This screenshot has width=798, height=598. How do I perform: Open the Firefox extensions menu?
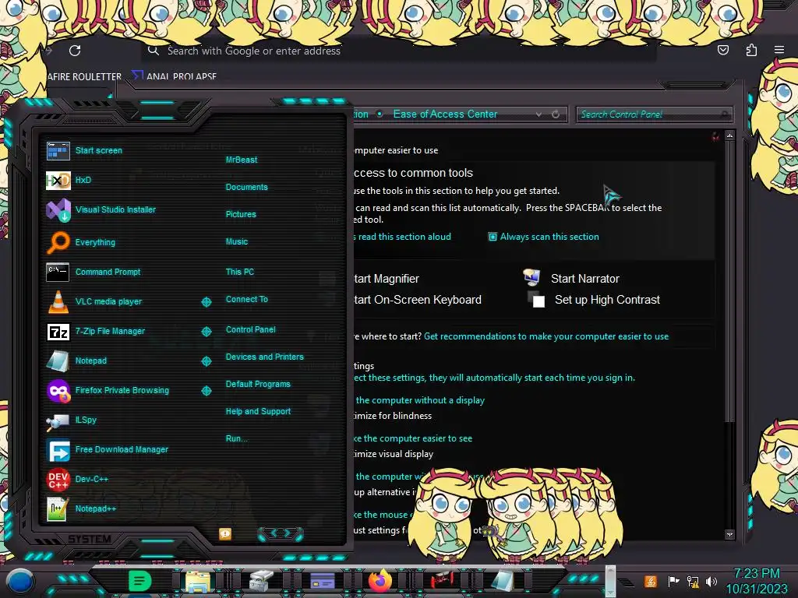pyautogui.click(x=751, y=50)
